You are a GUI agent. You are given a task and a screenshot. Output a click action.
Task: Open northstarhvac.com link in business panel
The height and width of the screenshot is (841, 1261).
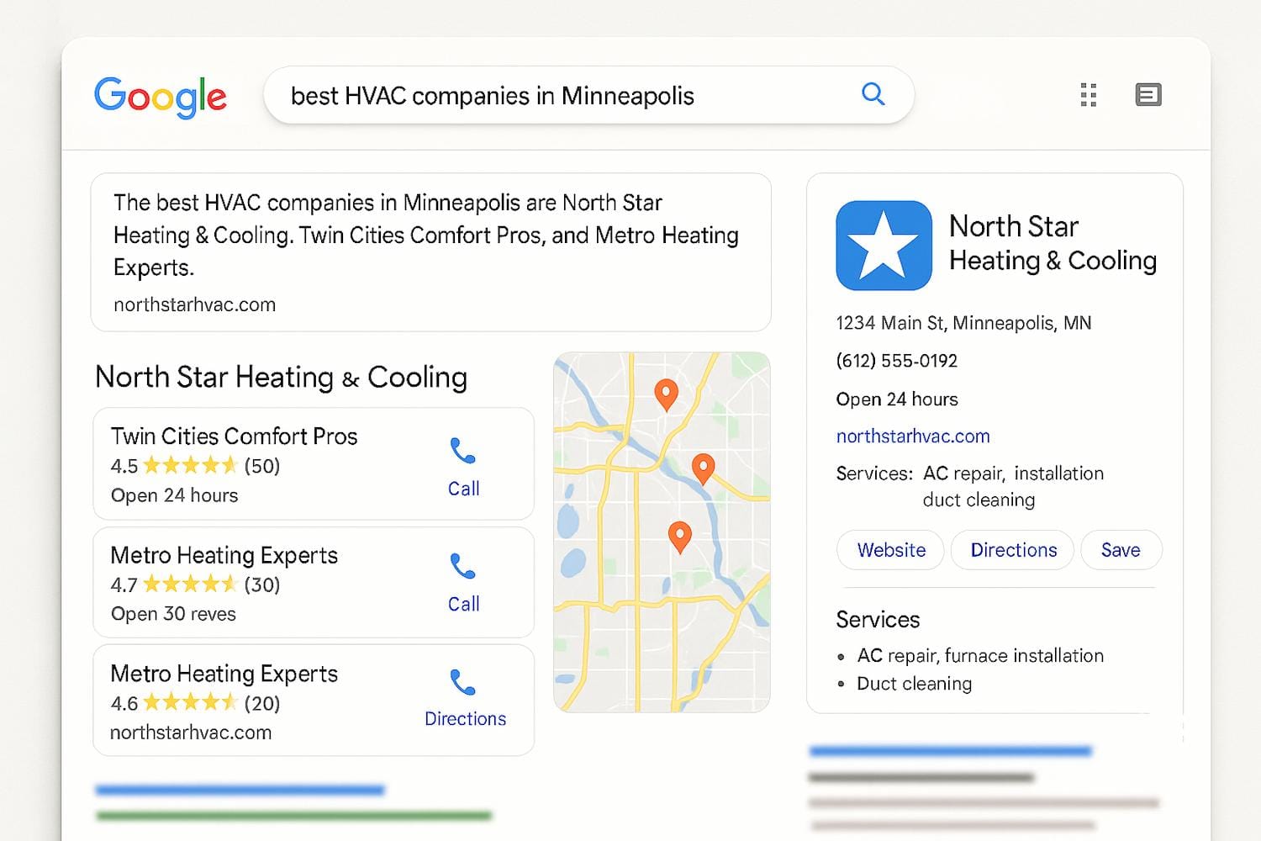coord(912,436)
